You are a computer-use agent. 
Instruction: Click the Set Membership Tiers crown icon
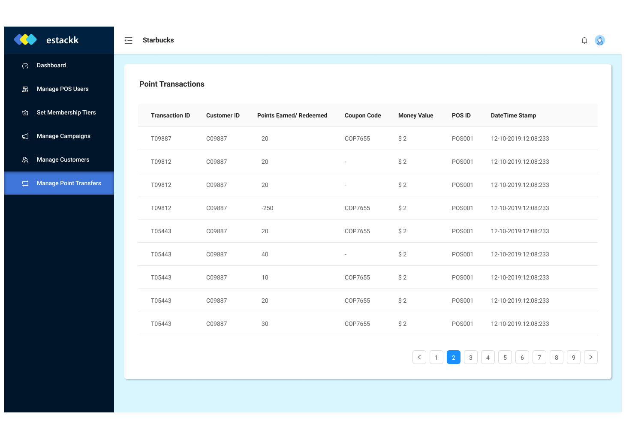[25, 113]
